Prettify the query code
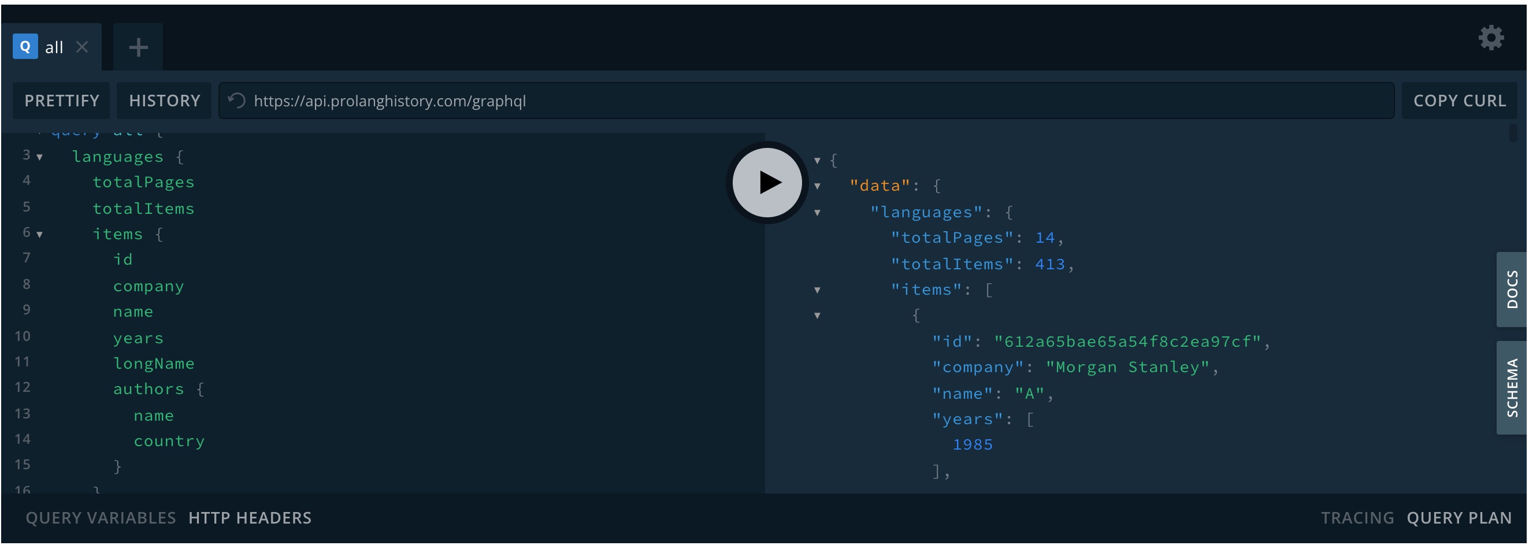Screen dimensions: 1529x549 tap(62, 101)
